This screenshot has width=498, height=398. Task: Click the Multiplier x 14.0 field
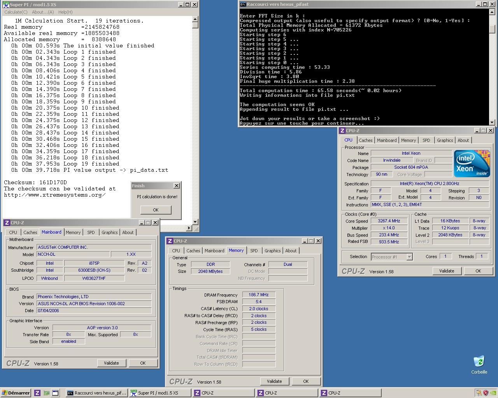(x=389, y=228)
